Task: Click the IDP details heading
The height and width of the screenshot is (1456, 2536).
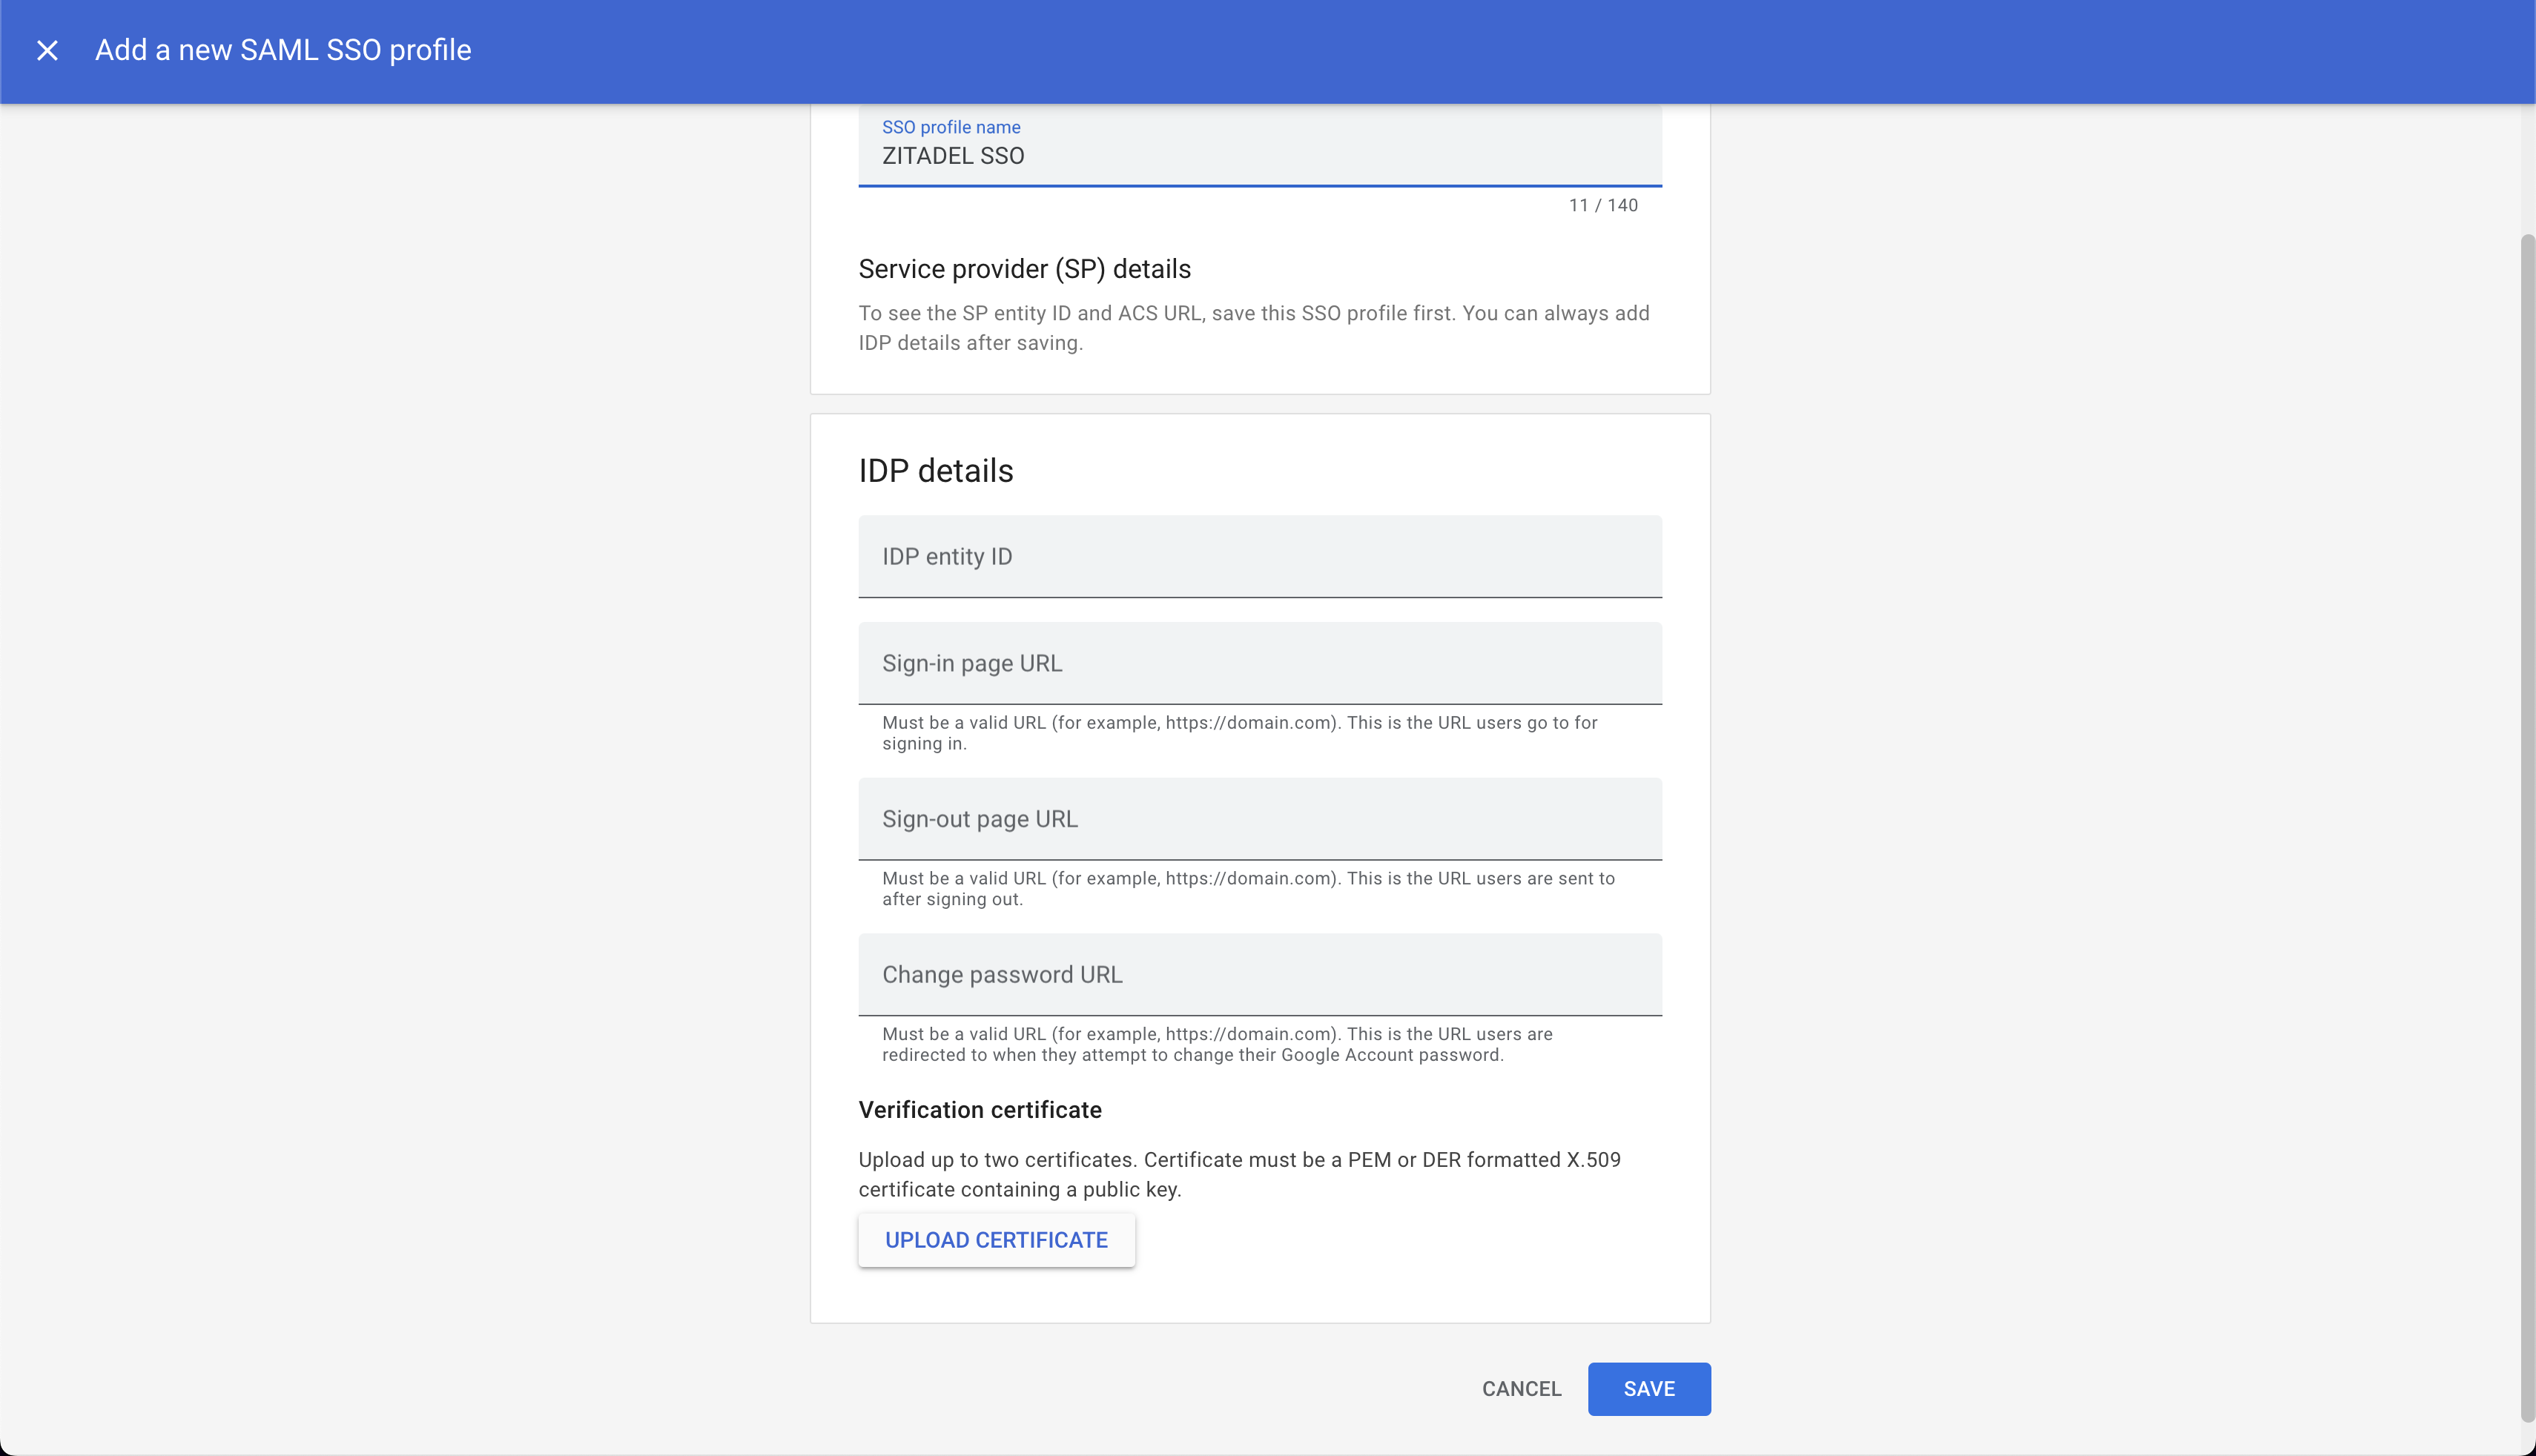Action: tap(935, 471)
